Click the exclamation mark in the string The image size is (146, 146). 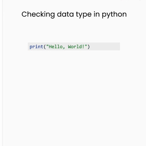tap(83, 47)
